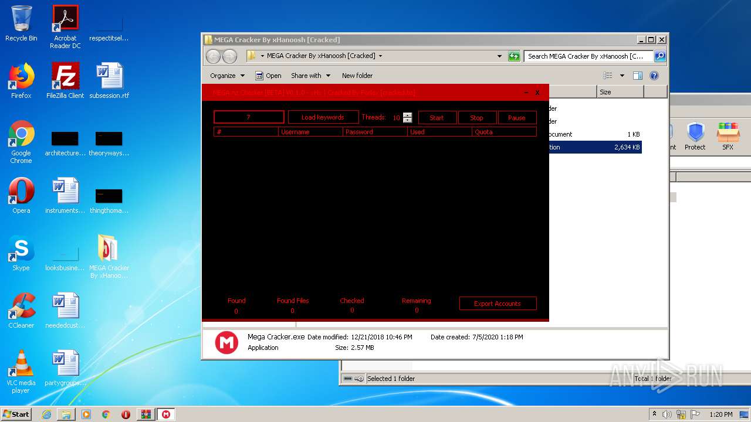Open address bar history dropdown arrow
The image size is (751, 422).
pyautogui.click(x=500, y=56)
